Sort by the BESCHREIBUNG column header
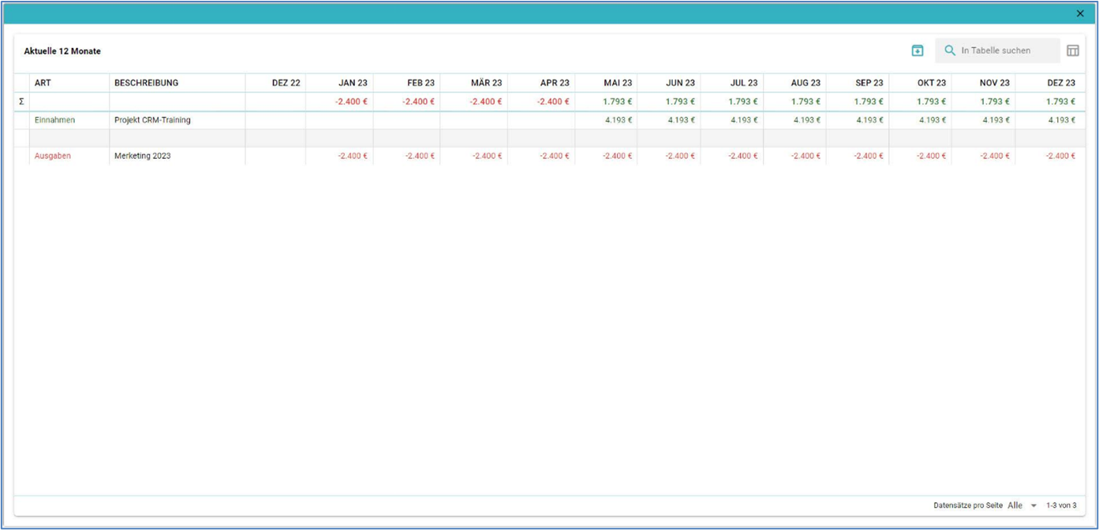Image resolution: width=1099 pixels, height=530 pixels. (146, 83)
